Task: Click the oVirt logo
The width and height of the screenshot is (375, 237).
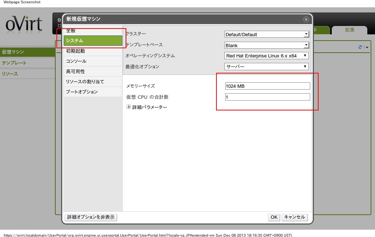Action: [24, 24]
